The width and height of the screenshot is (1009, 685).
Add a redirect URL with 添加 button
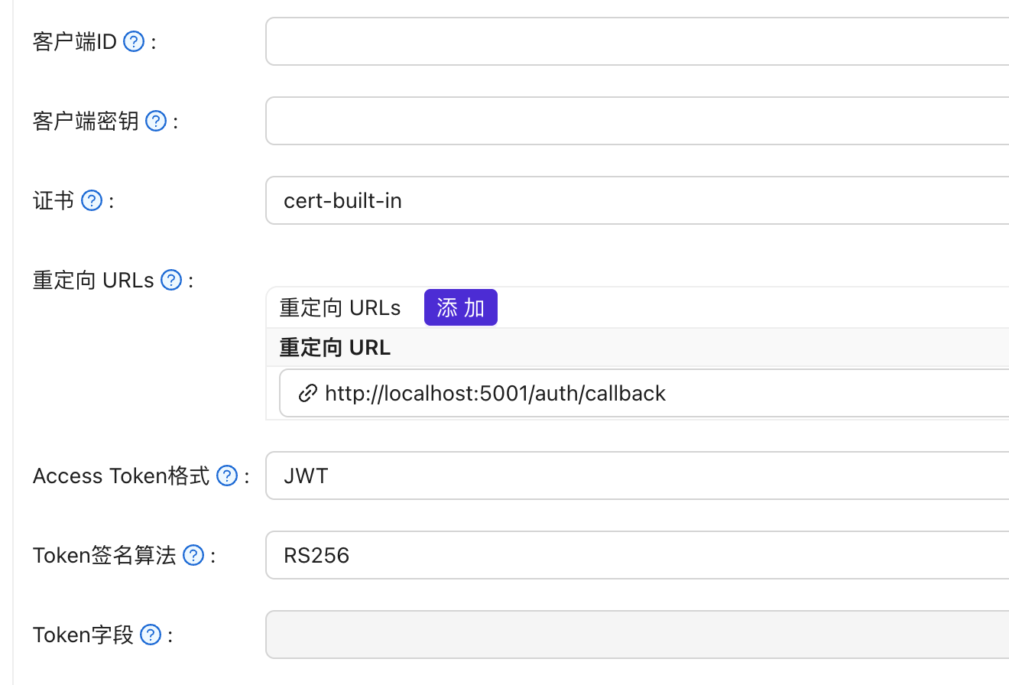coord(461,307)
